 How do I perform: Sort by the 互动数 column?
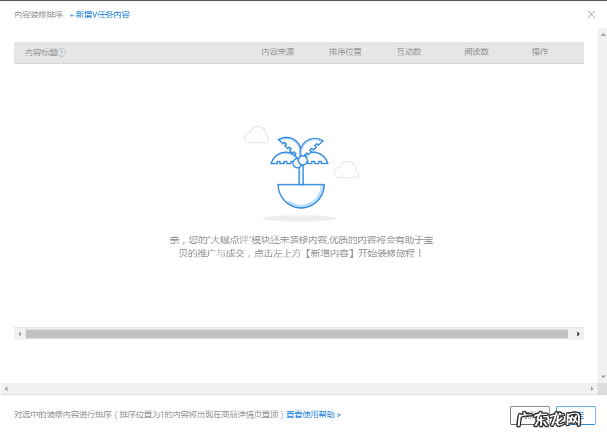409,52
